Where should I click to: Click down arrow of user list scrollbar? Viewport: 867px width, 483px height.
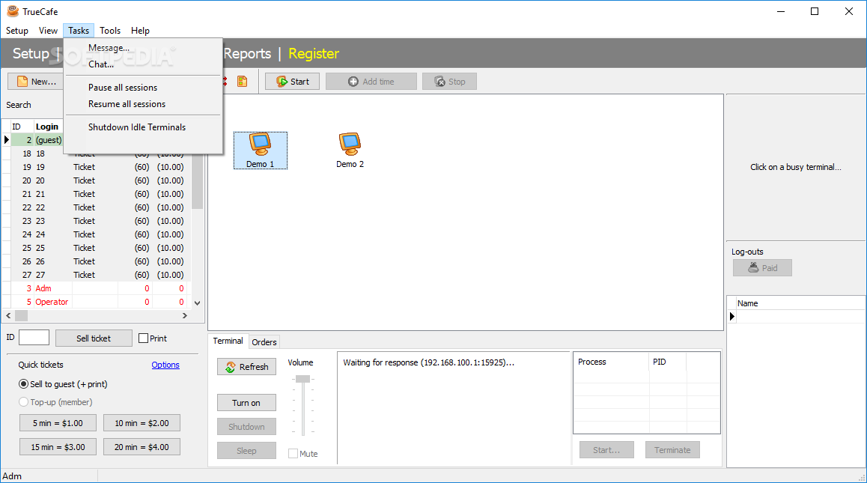[198, 303]
